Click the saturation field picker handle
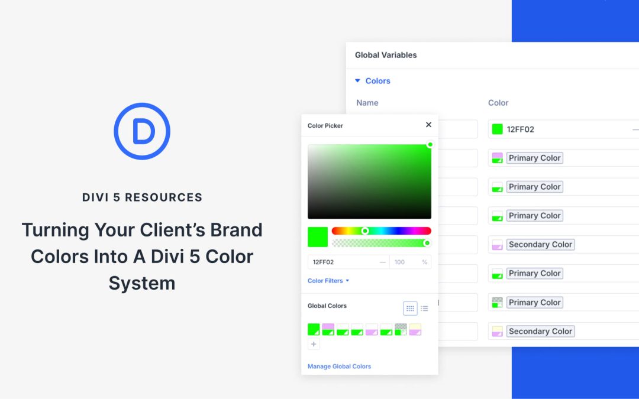 430,145
